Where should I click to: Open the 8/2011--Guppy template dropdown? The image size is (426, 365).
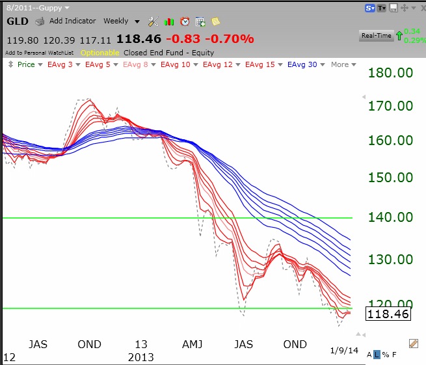[38, 7]
